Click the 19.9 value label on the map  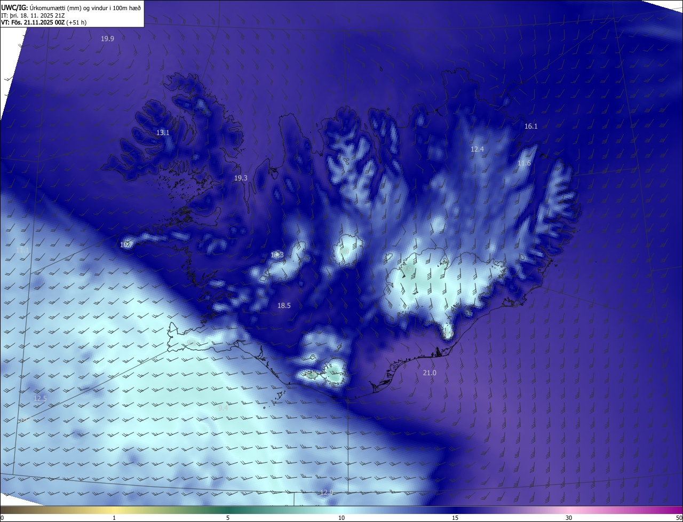pyautogui.click(x=107, y=38)
